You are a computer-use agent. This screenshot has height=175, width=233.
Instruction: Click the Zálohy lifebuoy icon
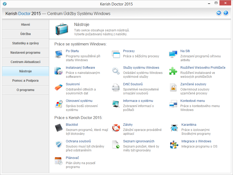click(x=116, y=128)
